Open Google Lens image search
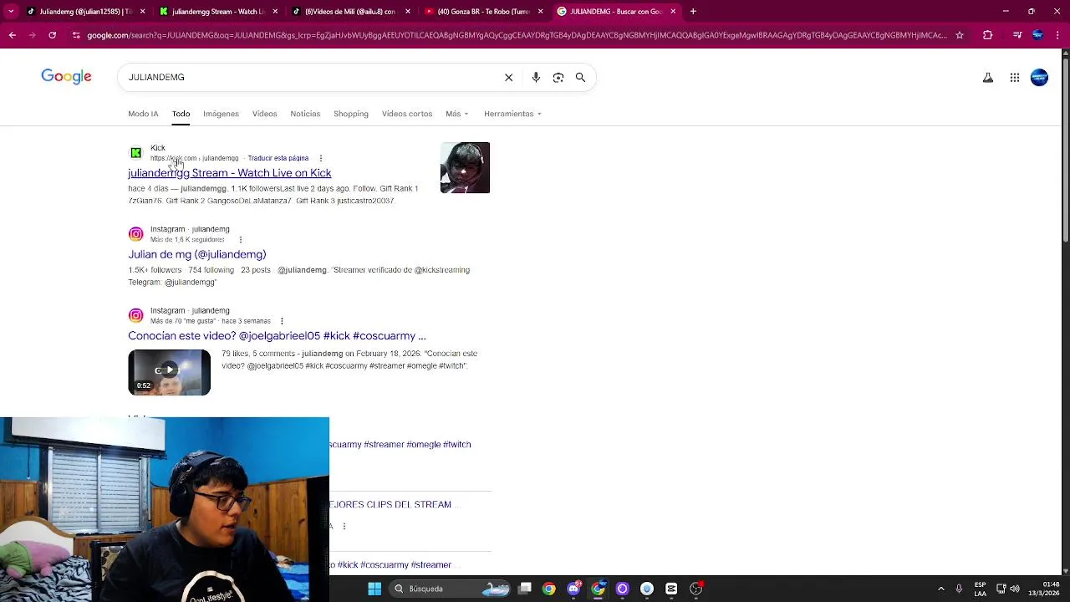 [x=558, y=77]
